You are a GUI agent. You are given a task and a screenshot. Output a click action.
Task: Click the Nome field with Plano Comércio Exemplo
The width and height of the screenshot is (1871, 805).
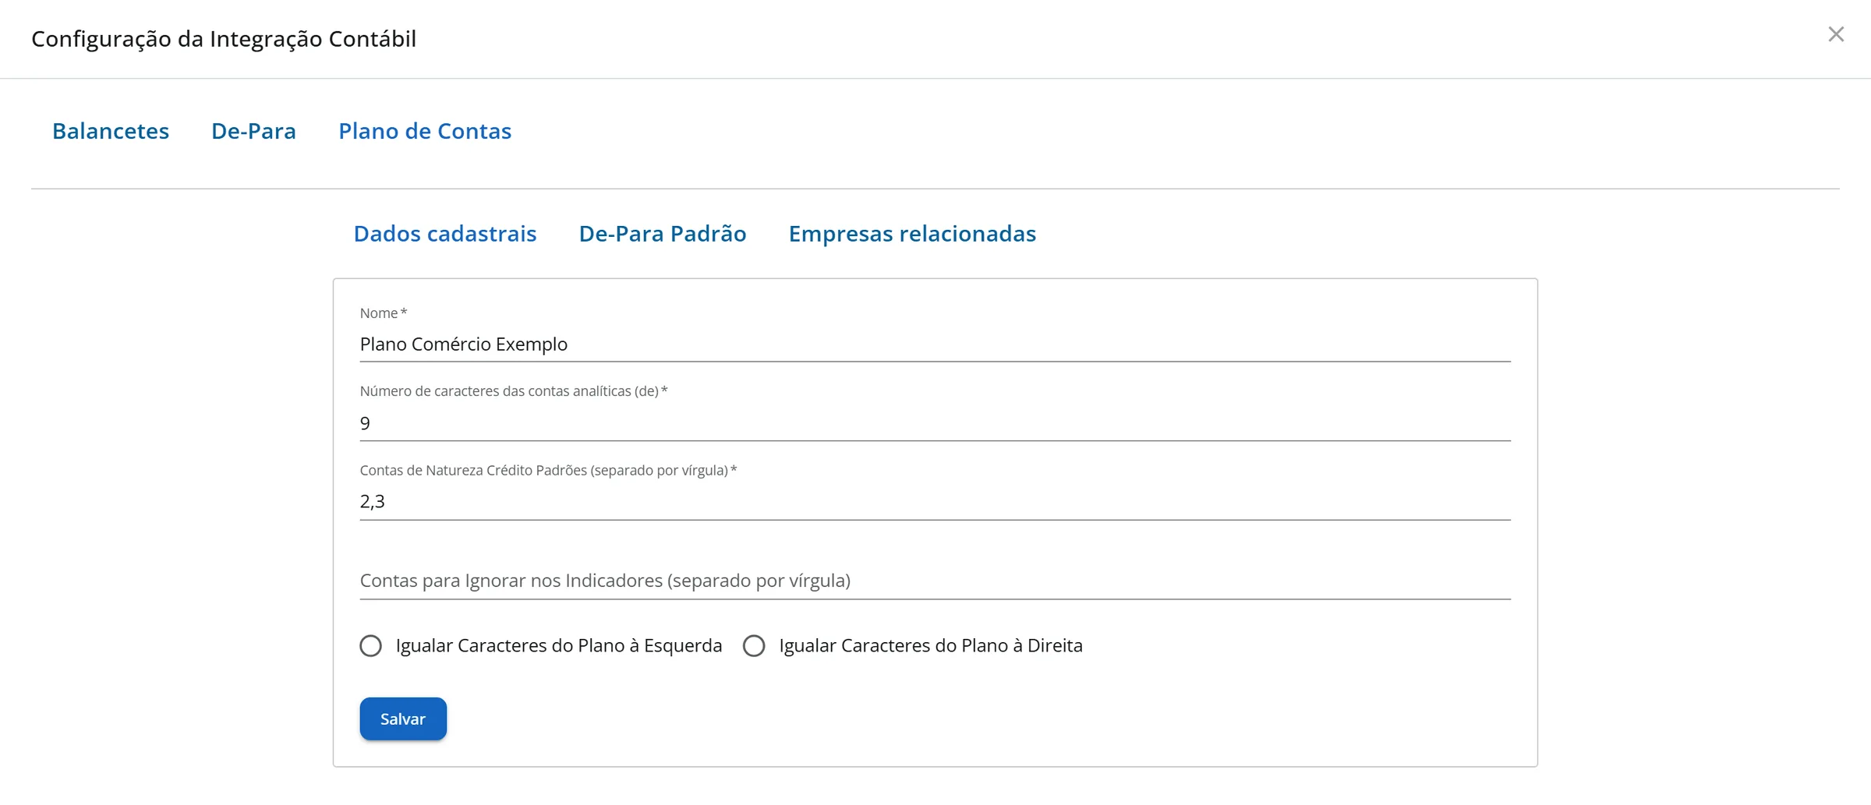935,344
